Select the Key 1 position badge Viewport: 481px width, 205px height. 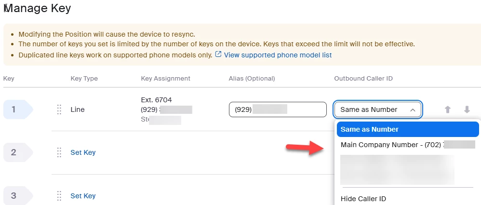18,109
